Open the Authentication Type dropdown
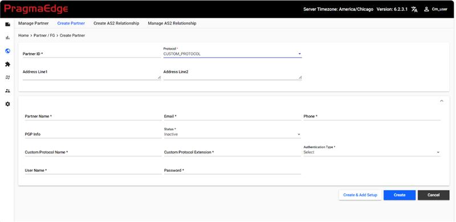 (372, 152)
